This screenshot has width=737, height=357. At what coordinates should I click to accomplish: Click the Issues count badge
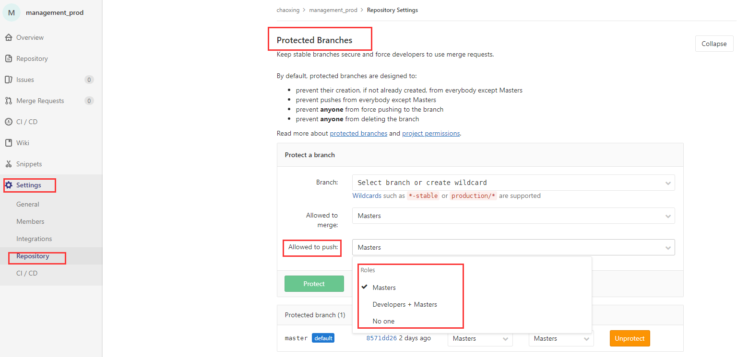[89, 80]
